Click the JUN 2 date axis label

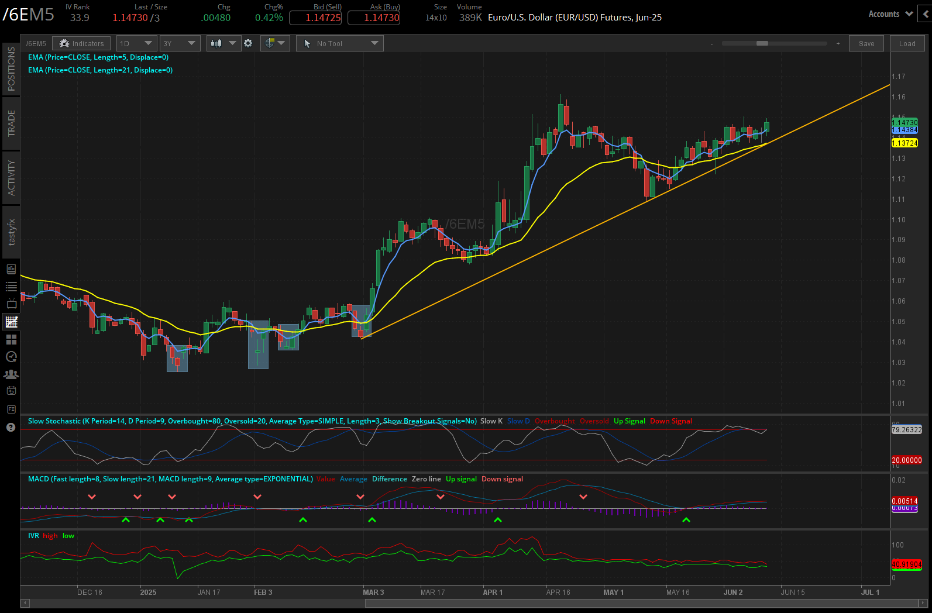point(732,593)
